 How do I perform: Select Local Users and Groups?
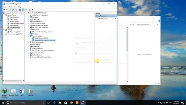[17, 23]
